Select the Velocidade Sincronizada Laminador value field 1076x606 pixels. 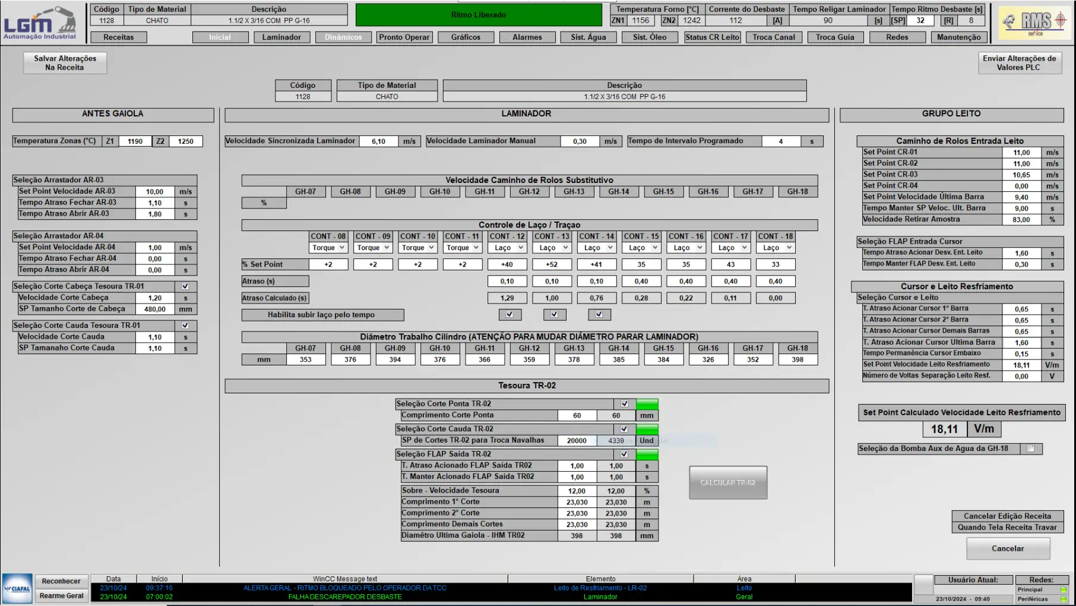pos(378,141)
